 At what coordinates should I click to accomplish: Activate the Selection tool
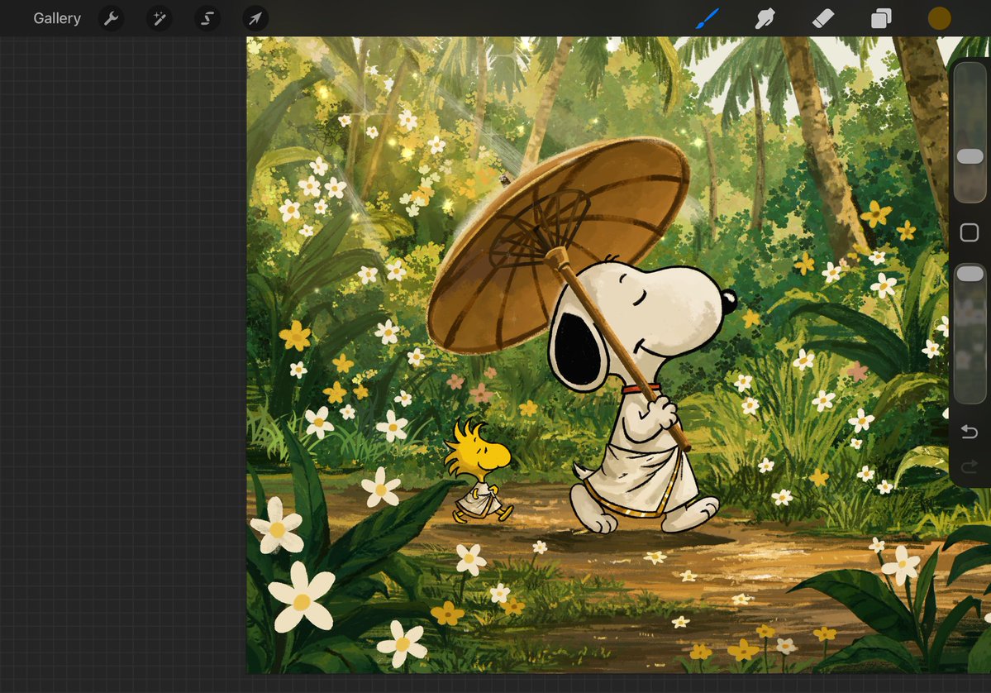207,18
